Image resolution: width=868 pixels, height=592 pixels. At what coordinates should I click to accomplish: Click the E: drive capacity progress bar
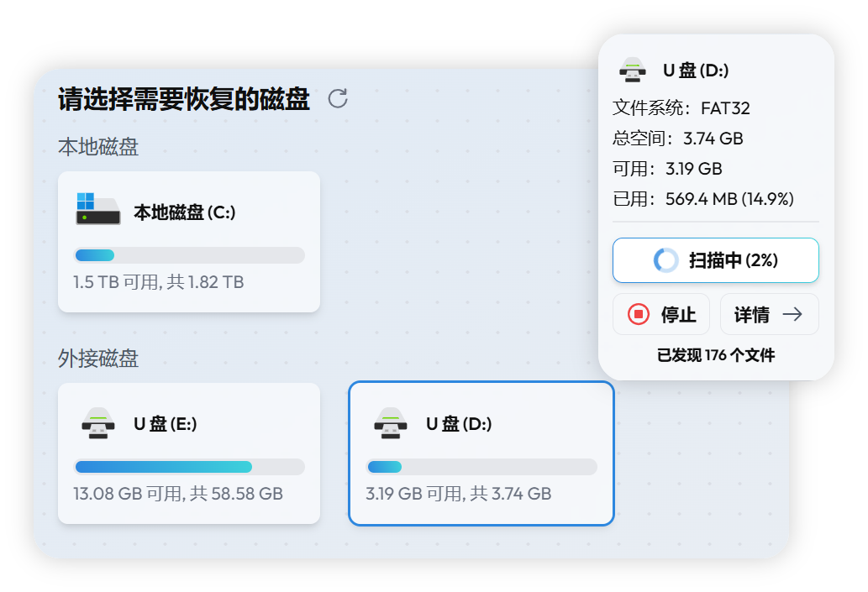[x=188, y=466]
